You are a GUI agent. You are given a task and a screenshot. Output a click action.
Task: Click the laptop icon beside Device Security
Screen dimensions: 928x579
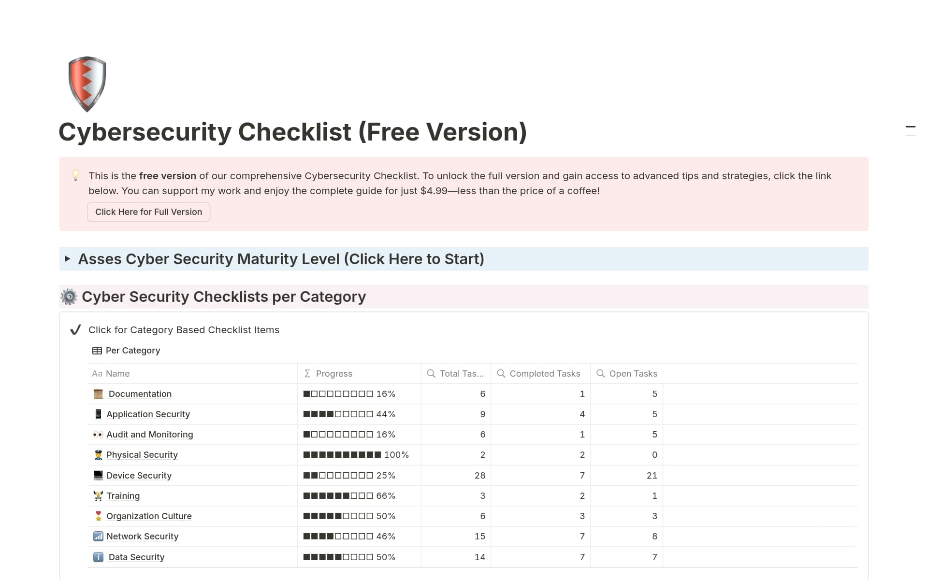pos(98,475)
